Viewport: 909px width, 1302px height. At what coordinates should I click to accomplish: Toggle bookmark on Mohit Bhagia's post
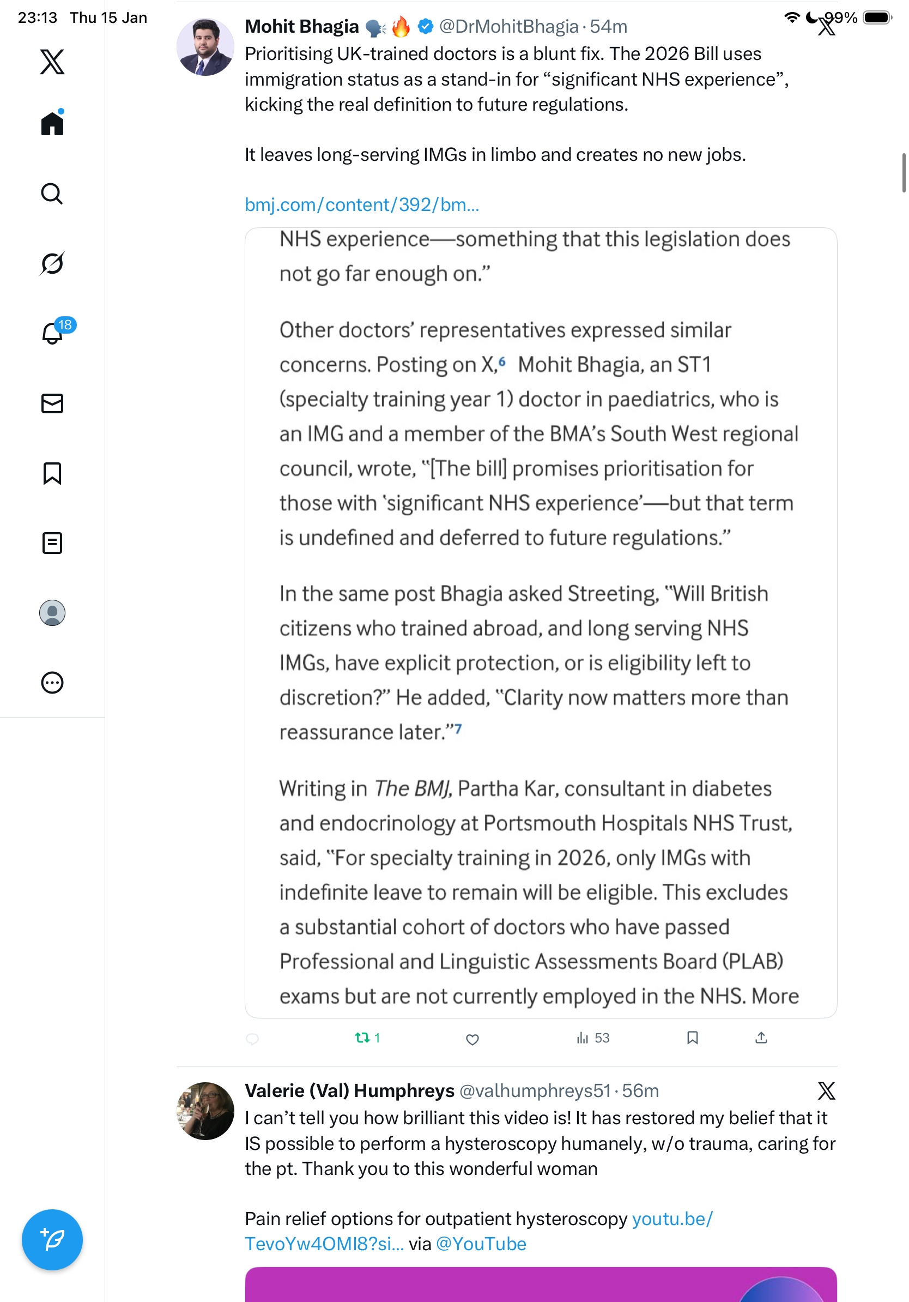coord(692,1038)
